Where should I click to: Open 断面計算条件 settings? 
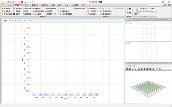pyautogui.click(x=38, y=11)
